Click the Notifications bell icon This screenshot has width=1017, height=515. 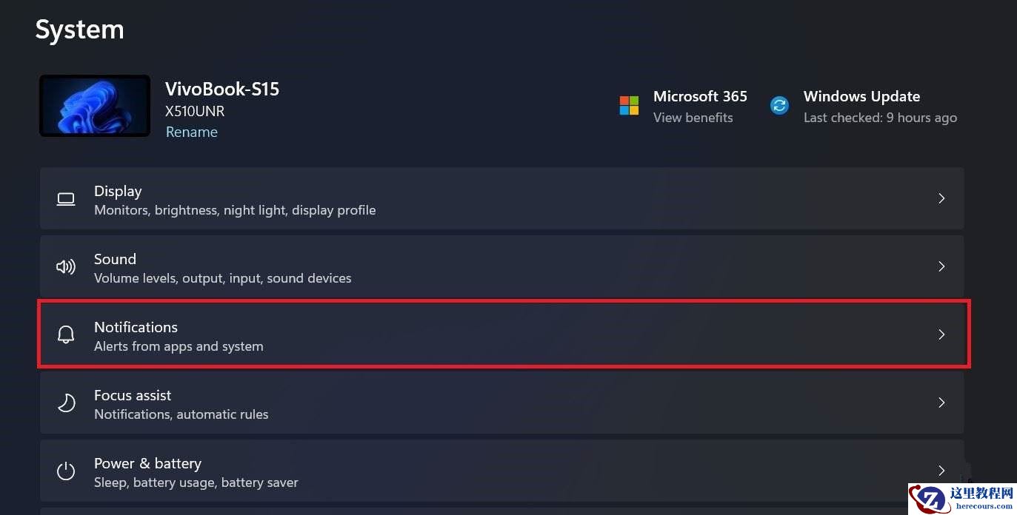(65, 334)
